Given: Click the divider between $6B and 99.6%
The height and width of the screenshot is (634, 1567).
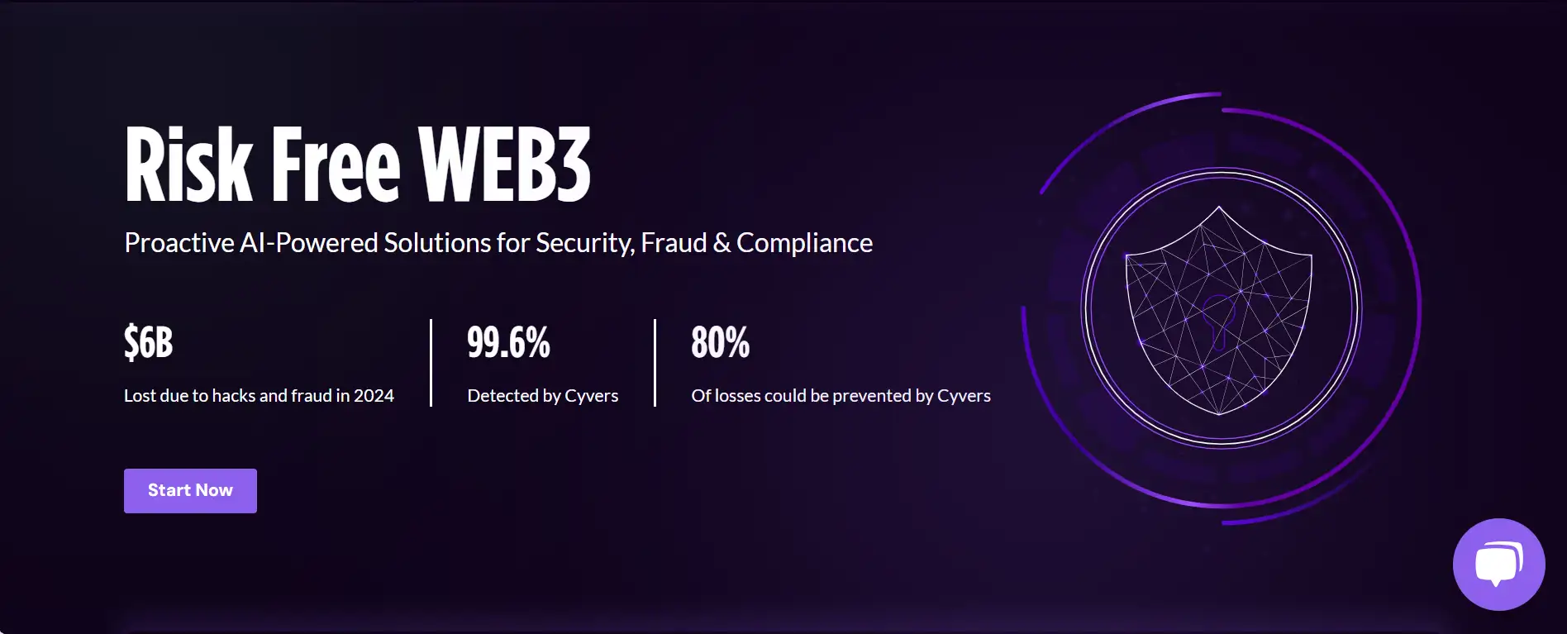Looking at the screenshot, I should click(431, 362).
